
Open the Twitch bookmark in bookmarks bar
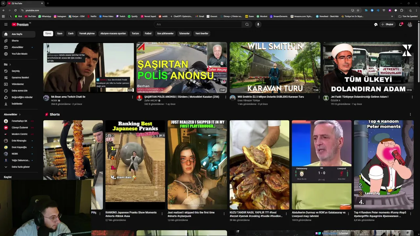(x=120, y=16)
